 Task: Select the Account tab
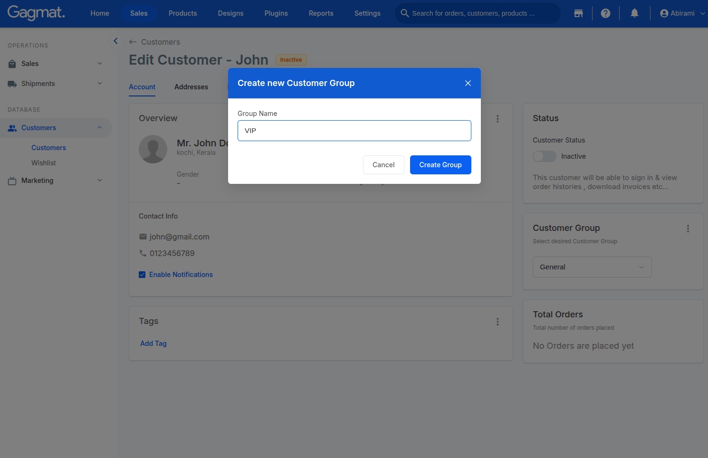pos(142,87)
